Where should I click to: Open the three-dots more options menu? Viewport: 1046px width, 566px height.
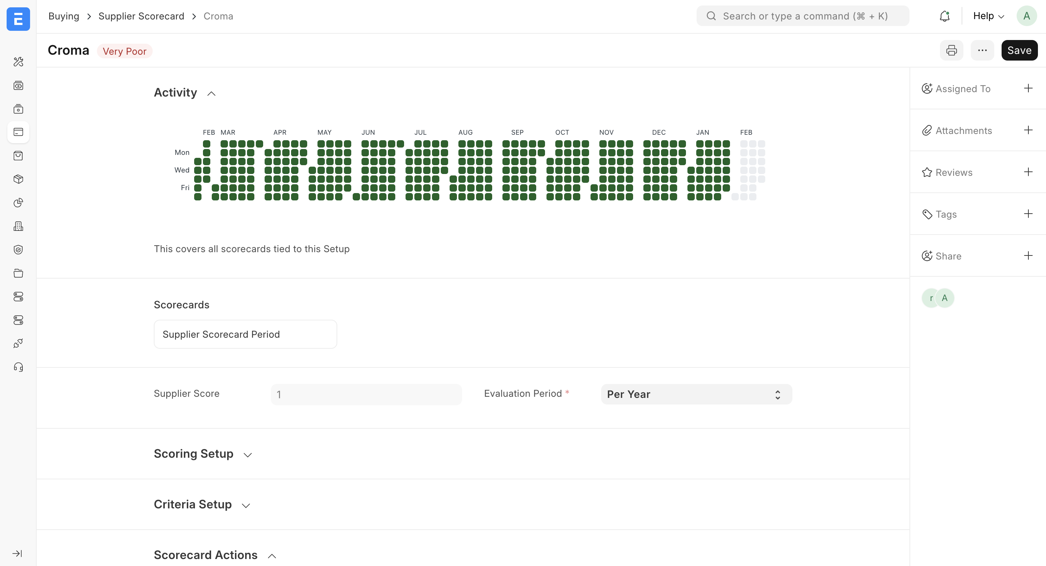coord(982,50)
